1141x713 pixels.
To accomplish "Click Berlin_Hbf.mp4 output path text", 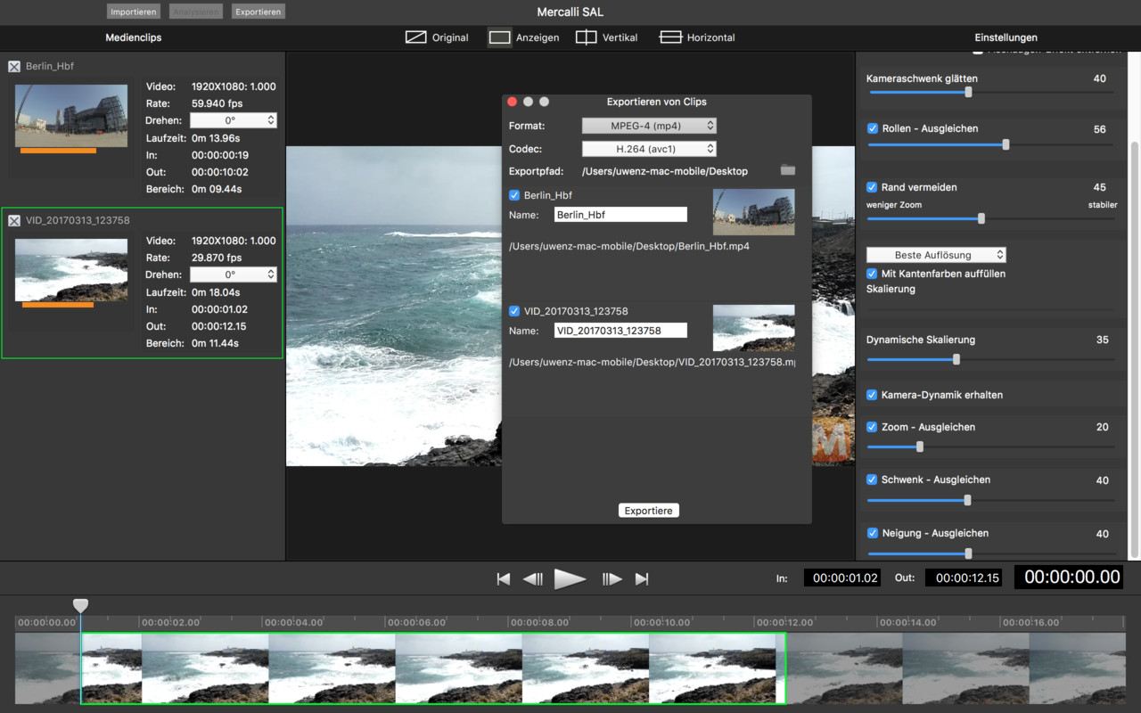I will 629,246.
